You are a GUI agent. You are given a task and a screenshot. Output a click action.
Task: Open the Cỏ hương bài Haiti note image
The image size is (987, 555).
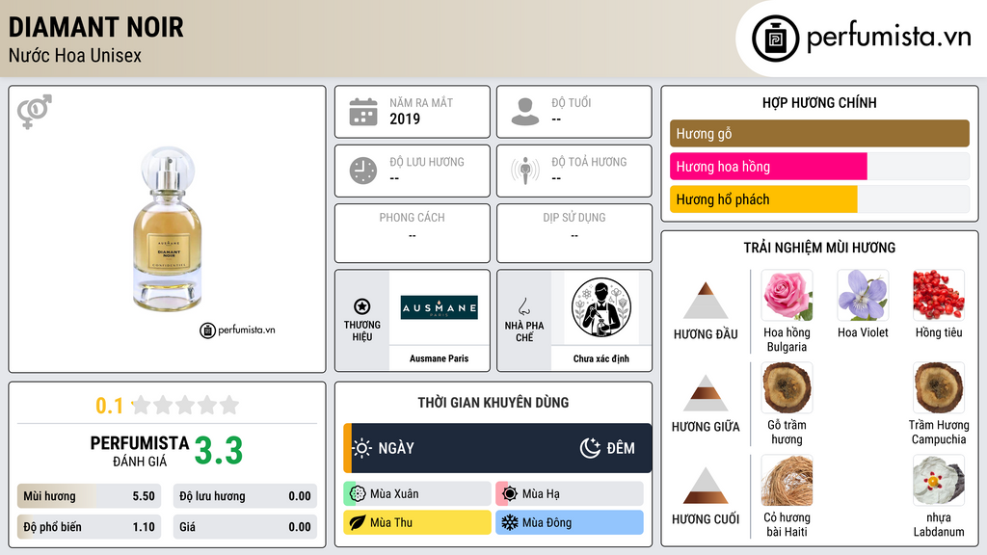pyautogui.click(x=787, y=481)
